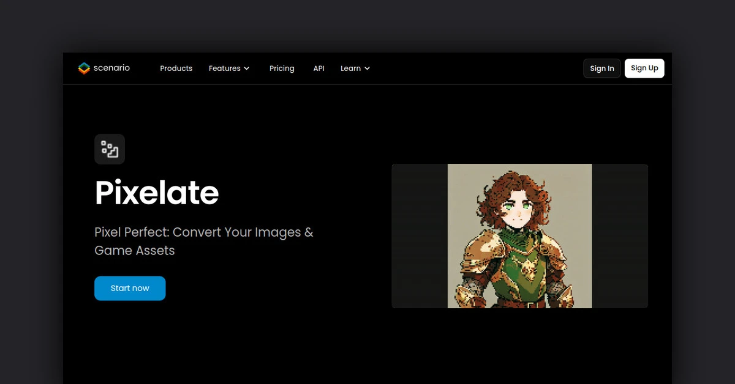Click the dark panel left of the knight
735x384 pixels.
tap(420, 236)
